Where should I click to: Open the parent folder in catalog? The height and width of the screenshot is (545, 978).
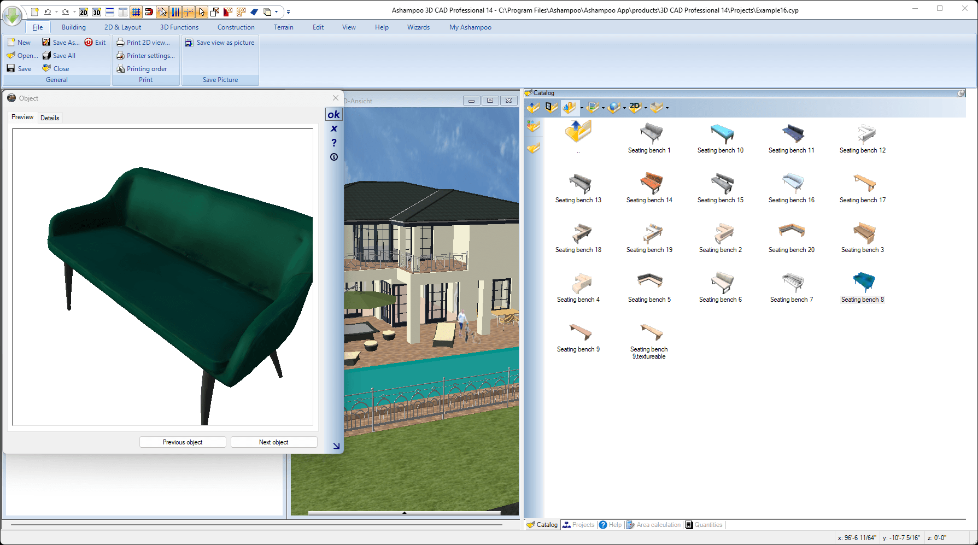pos(578,131)
